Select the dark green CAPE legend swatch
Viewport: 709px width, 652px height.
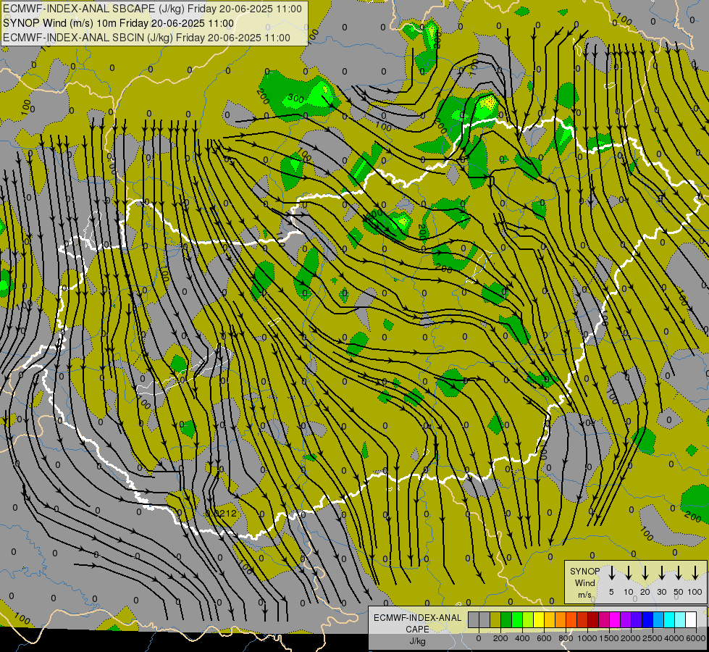tap(506, 619)
